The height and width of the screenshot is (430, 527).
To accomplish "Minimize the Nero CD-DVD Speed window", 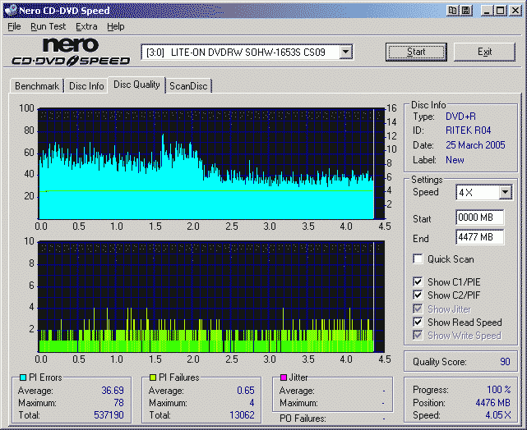I will click(x=487, y=11).
